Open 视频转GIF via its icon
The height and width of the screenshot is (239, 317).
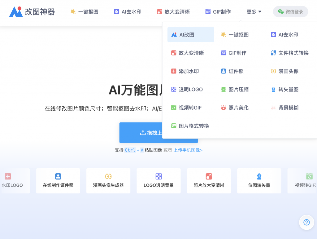point(173,108)
